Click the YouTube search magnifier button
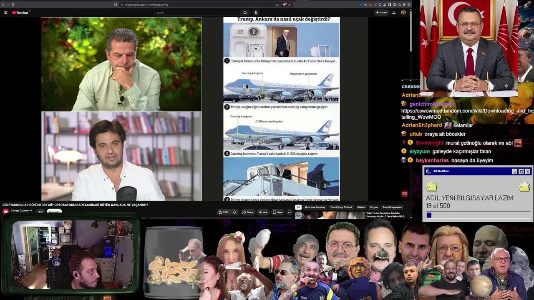 pos(245,12)
